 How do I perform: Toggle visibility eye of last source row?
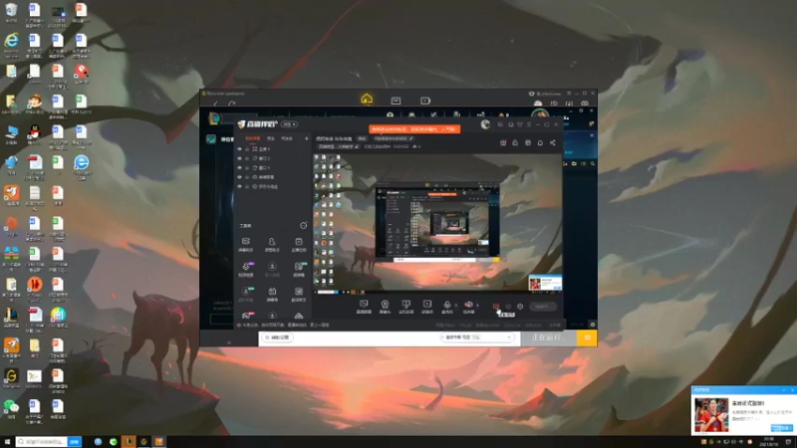[x=239, y=186]
